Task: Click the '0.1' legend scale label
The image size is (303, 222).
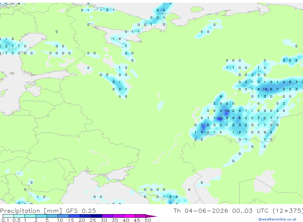Action: pos(5,220)
